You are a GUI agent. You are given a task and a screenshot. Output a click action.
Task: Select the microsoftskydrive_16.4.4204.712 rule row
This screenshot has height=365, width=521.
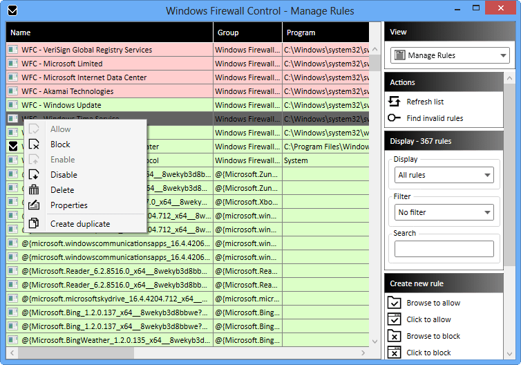[x=187, y=299]
